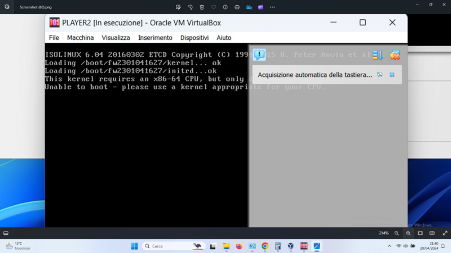This screenshot has height=253, width=451.
Task: Click the zoom in magnifier icon
Action: coord(408,233)
